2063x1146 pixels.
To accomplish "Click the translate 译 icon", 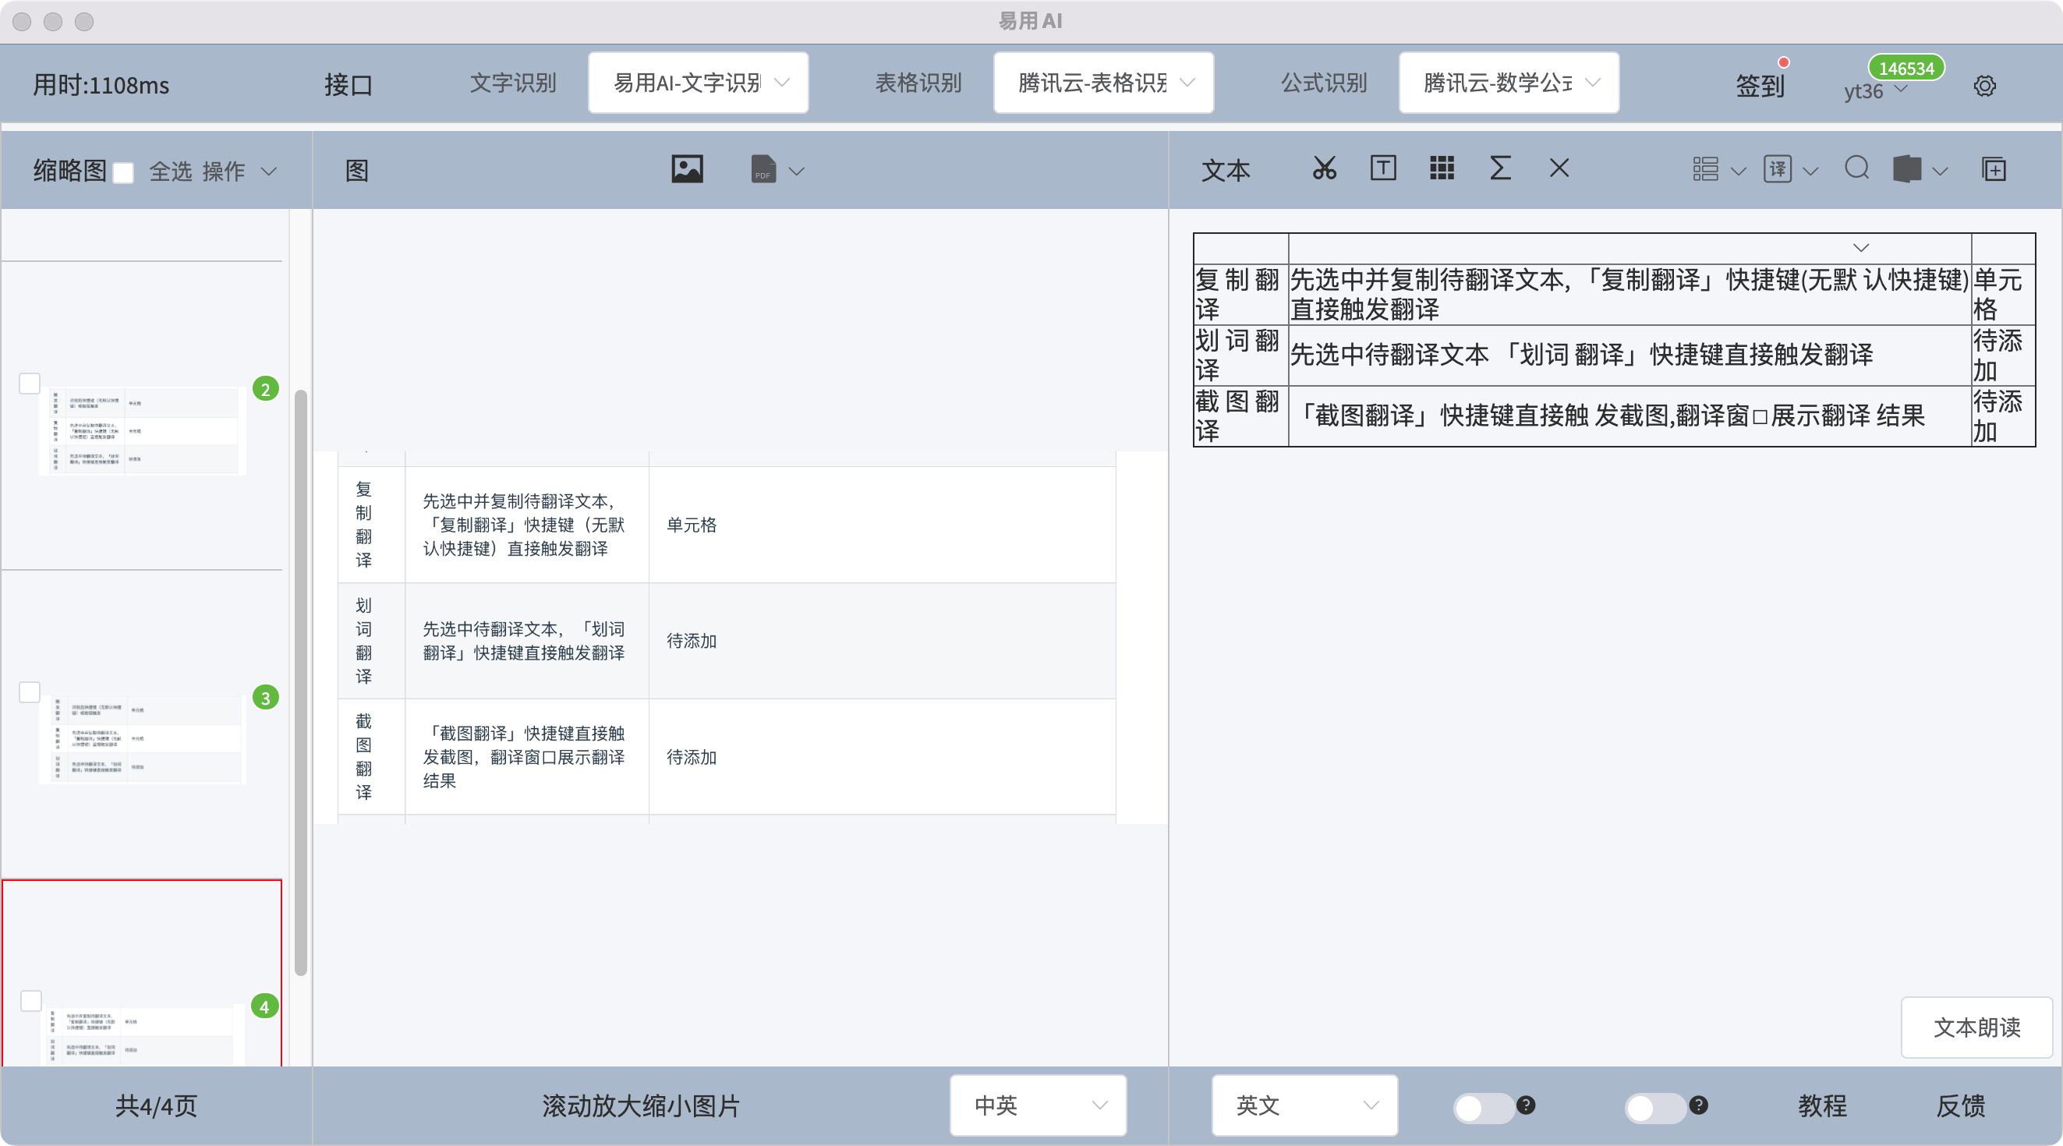I will (x=1777, y=169).
